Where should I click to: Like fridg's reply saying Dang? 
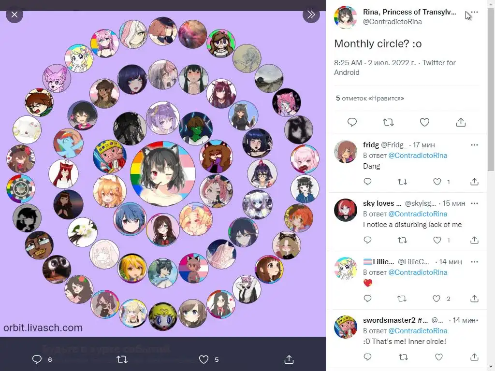[437, 182]
